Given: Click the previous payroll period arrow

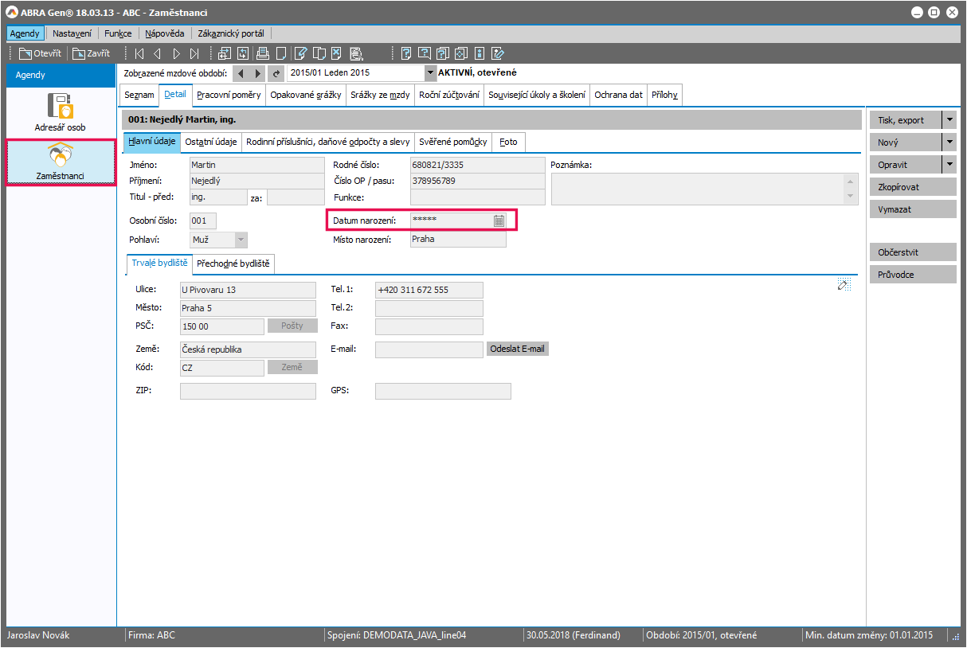Looking at the screenshot, I should [241, 73].
